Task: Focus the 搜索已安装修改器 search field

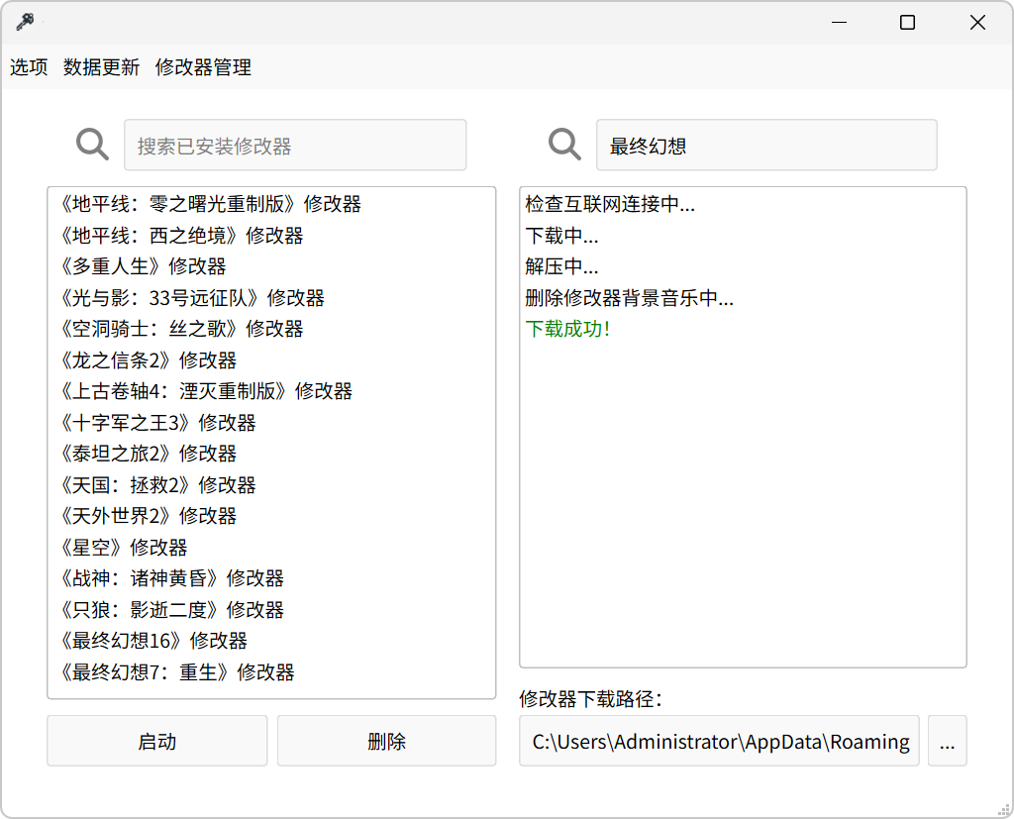Action: [x=295, y=145]
